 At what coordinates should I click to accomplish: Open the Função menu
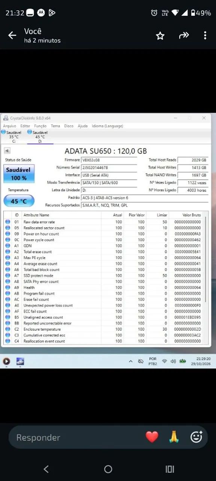point(40,126)
